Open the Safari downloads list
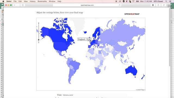The width and height of the screenshot is (174, 98). coord(153,5)
